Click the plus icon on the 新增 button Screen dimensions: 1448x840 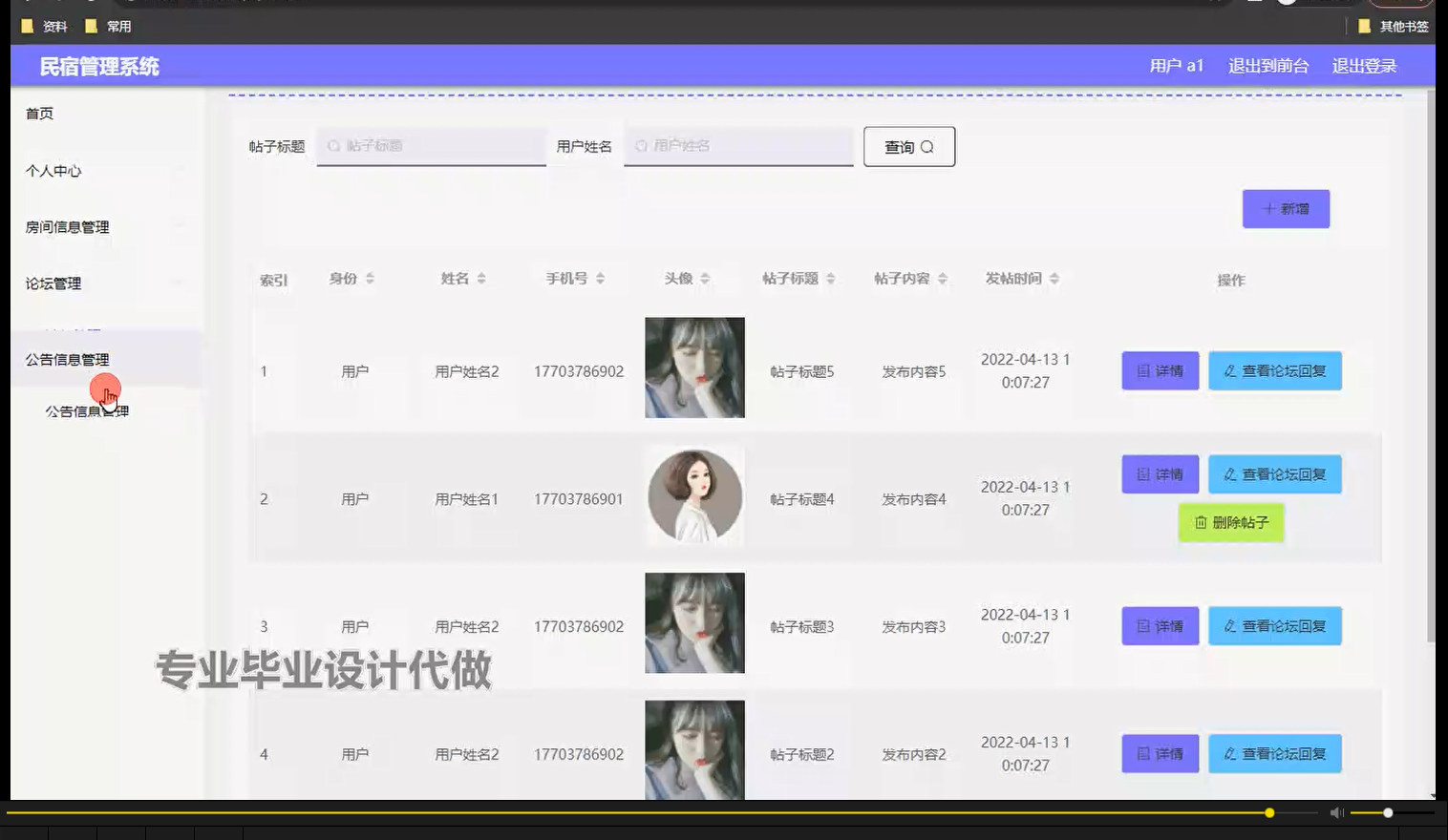1269,208
